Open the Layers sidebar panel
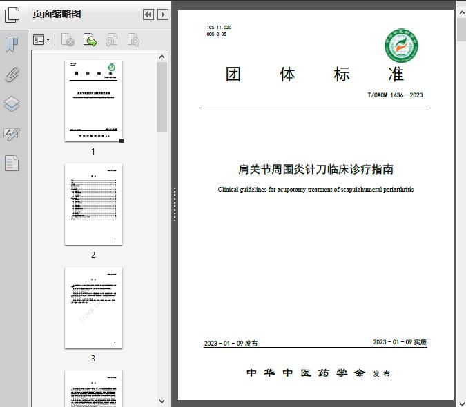The image size is (466, 407). pyautogui.click(x=12, y=104)
